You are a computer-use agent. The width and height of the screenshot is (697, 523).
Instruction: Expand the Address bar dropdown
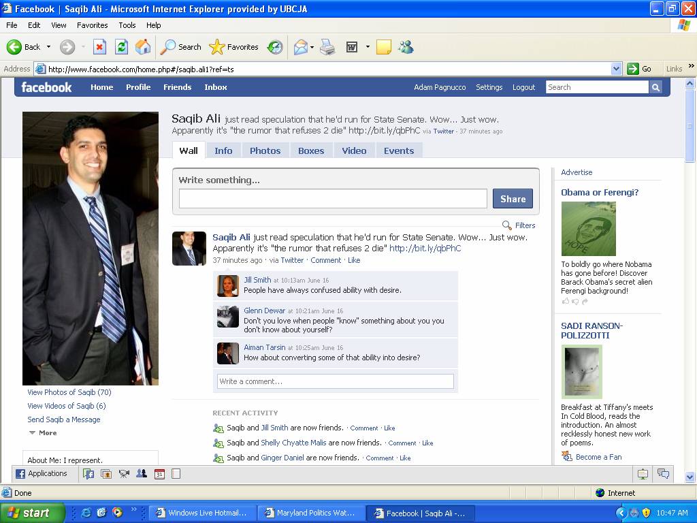coord(616,69)
